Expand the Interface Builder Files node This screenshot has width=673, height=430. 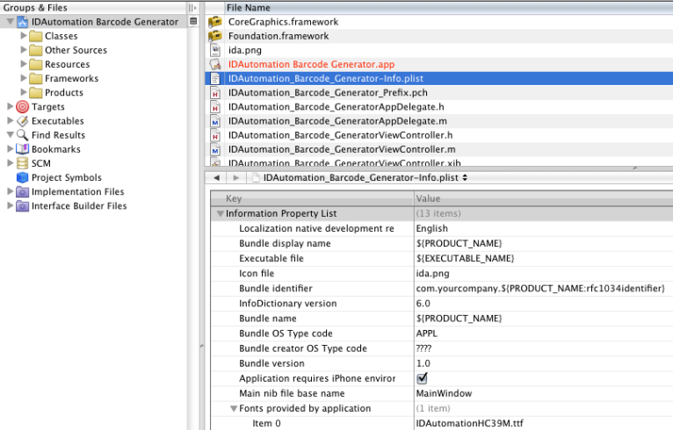10,205
